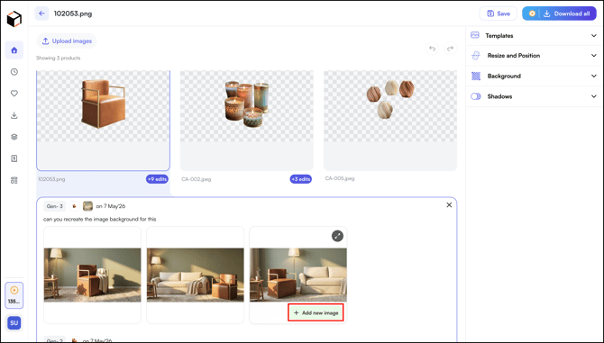Viewport: 604px width, 343px height.
Task: Click the CA-002.jpeg file name
Action: tap(197, 179)
